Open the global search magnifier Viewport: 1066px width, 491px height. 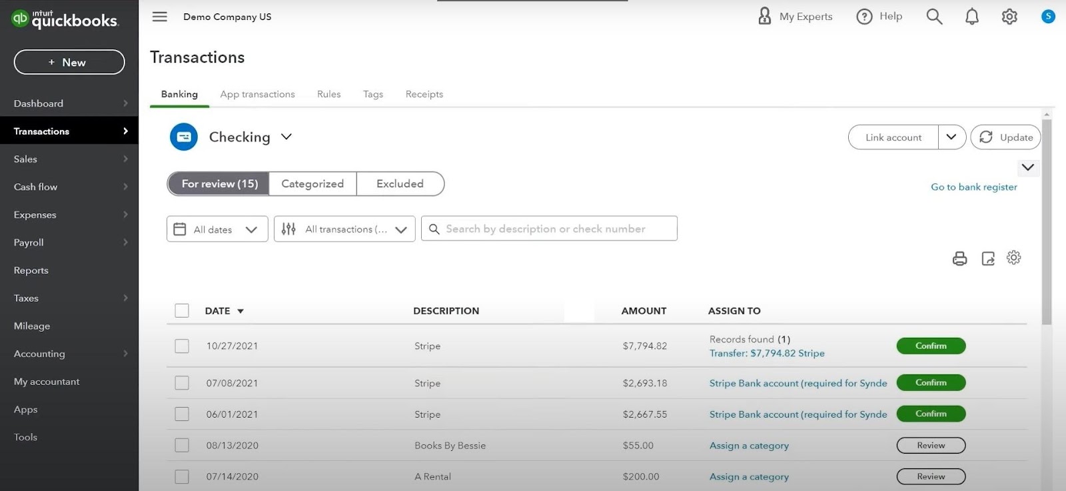pos(934,17)
